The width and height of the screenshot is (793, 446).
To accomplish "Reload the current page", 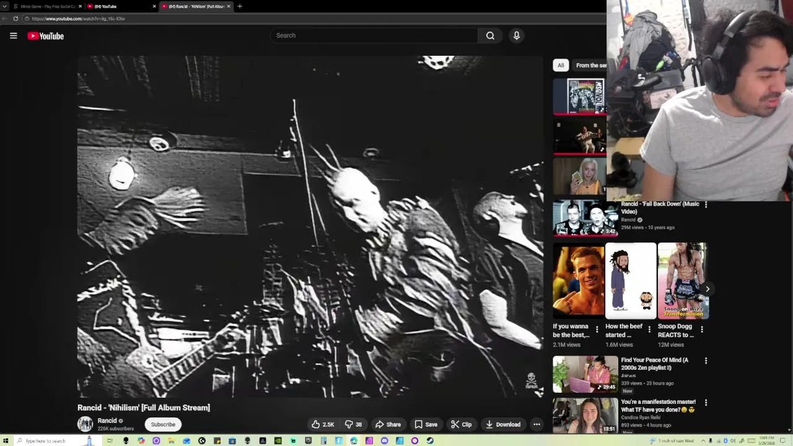I will 15,19.
